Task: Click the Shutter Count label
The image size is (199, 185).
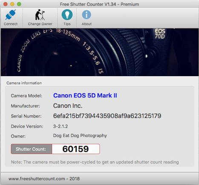Action: pyautogui.click(x=32, y=149)
